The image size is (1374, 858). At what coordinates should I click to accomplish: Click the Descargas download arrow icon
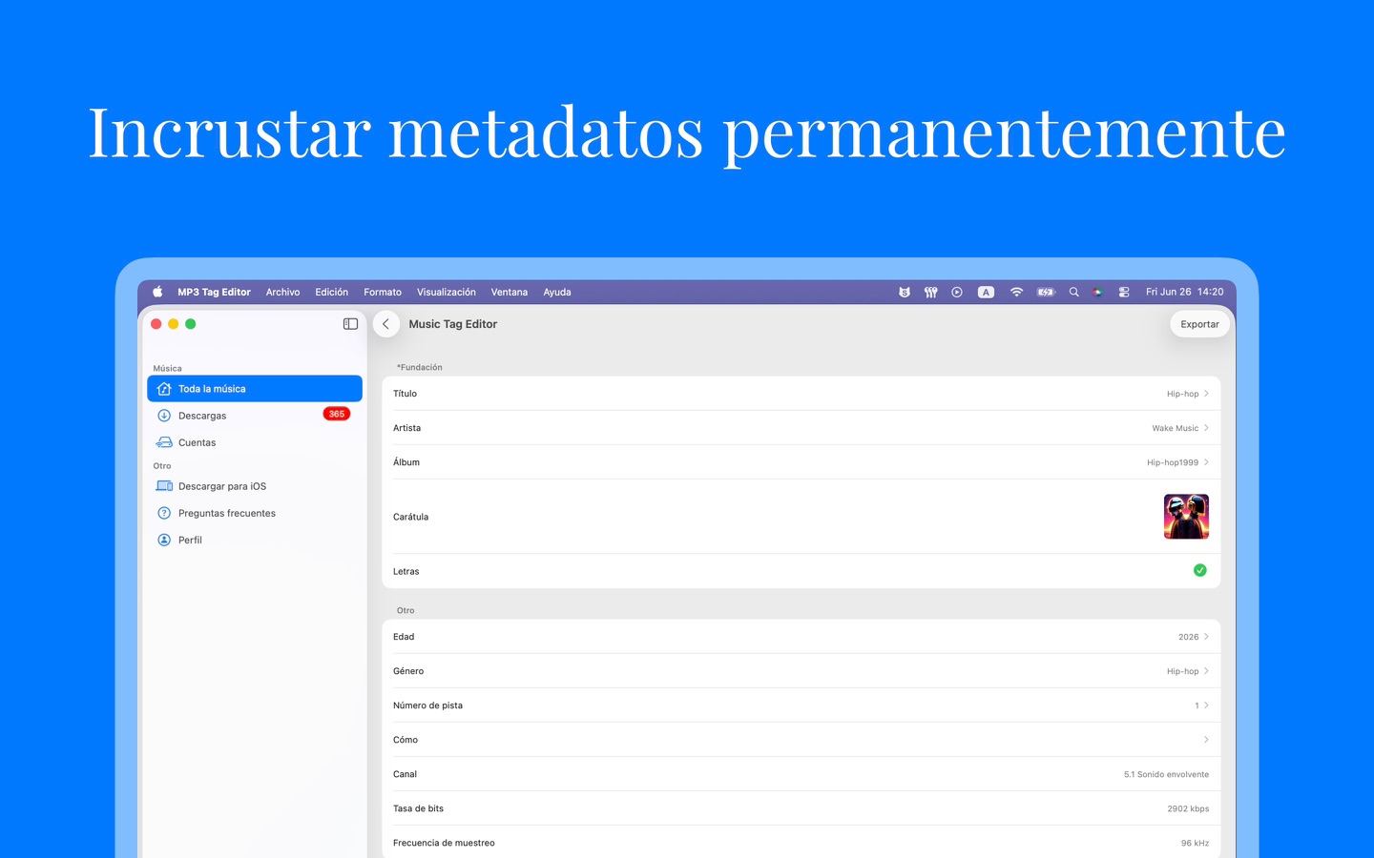coord(164,416)
